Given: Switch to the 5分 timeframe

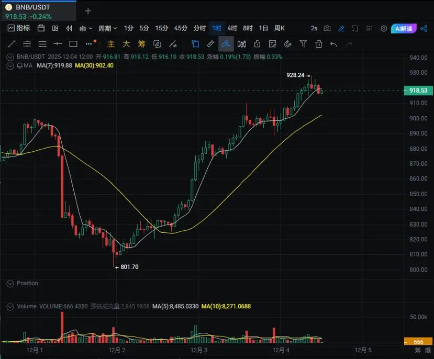Looking at the screenshot, I should (144, 28).
